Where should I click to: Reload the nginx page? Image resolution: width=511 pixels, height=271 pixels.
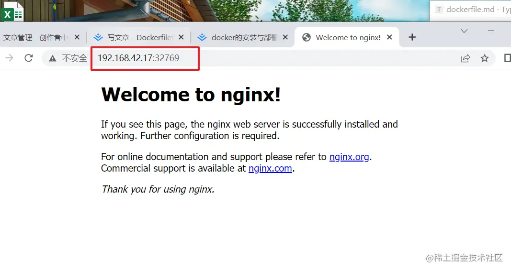[x=29, y=58]
